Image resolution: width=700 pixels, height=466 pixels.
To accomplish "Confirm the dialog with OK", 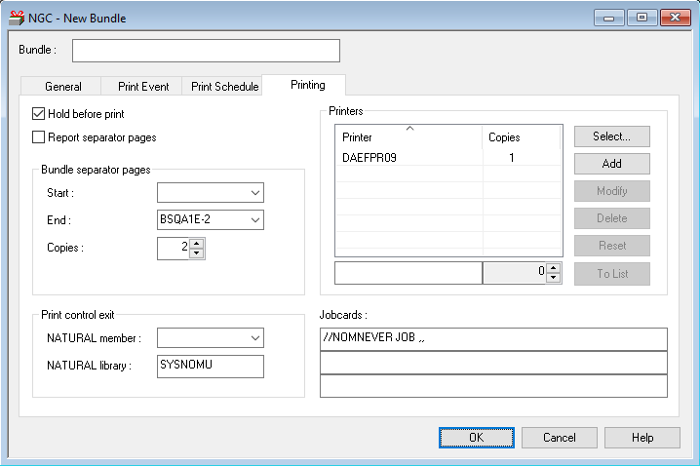I will coord(477,438).
